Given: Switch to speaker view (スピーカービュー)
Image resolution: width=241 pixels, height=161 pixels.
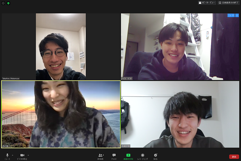Looking at the screenshot, I should pyautogui.click(x=207, y=3).
